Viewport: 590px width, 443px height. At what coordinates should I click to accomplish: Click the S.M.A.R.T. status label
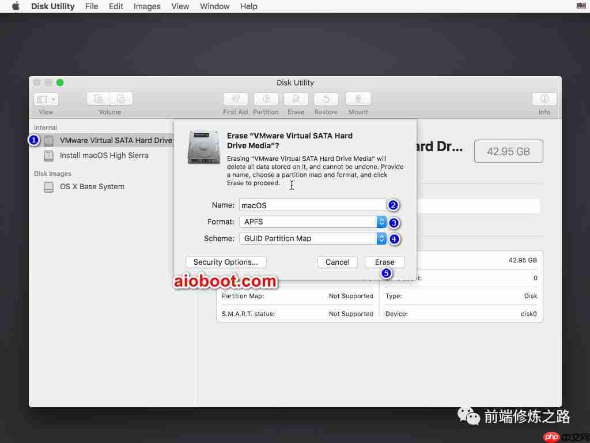pyautogui.click(x=248, y=314)
